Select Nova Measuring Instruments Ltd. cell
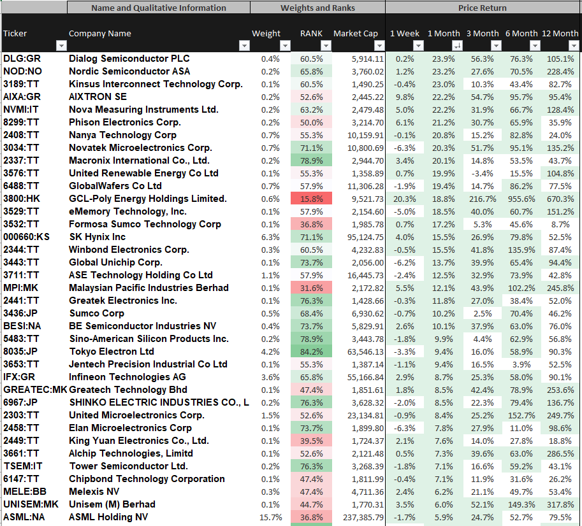 [159, 110]
